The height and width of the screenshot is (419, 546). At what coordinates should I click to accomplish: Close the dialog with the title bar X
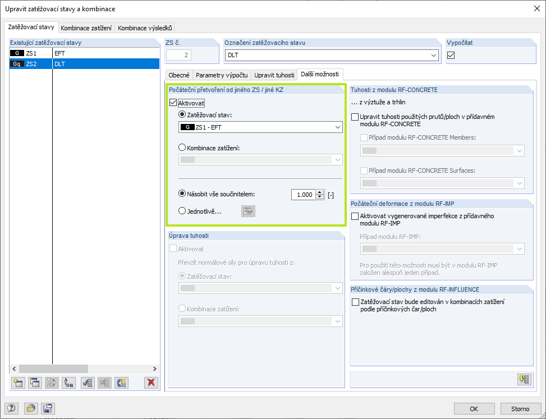[x=537, y=9]
